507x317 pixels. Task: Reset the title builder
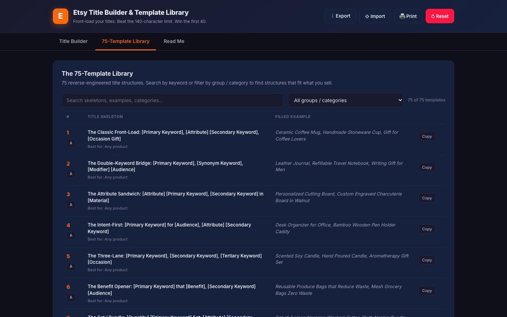pos(440,16)
